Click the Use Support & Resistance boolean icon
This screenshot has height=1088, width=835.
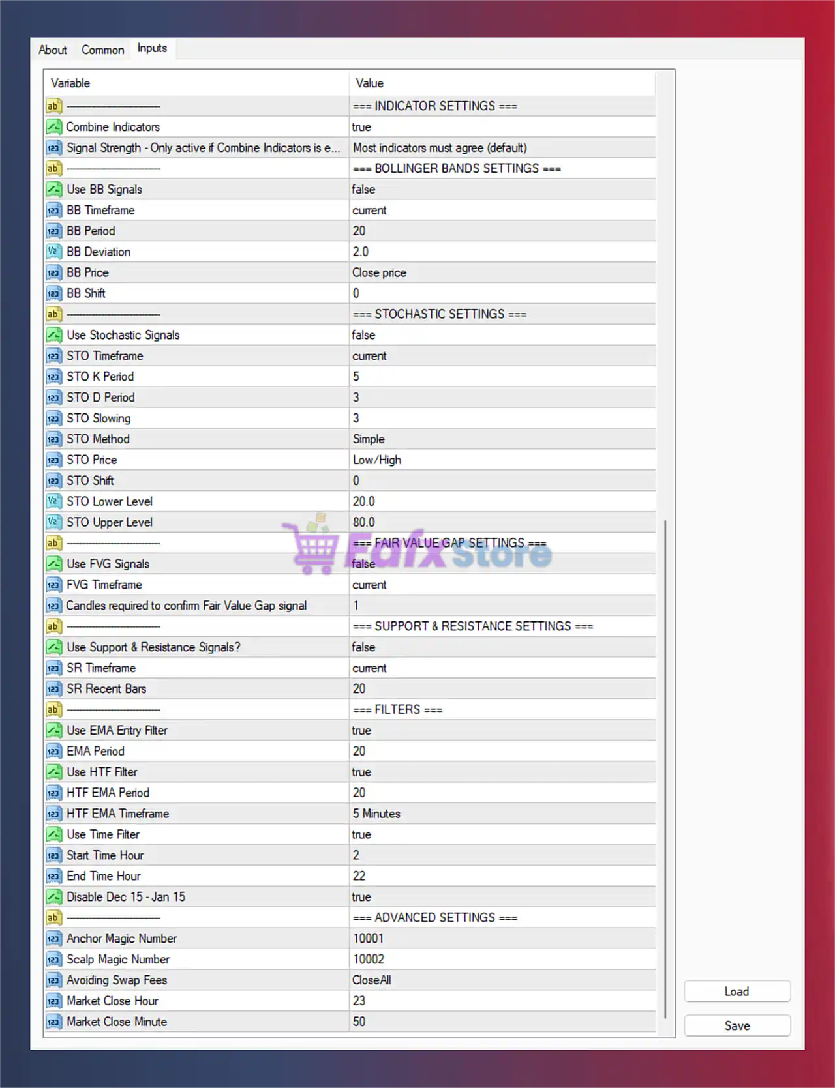click(x=54, y=647)
